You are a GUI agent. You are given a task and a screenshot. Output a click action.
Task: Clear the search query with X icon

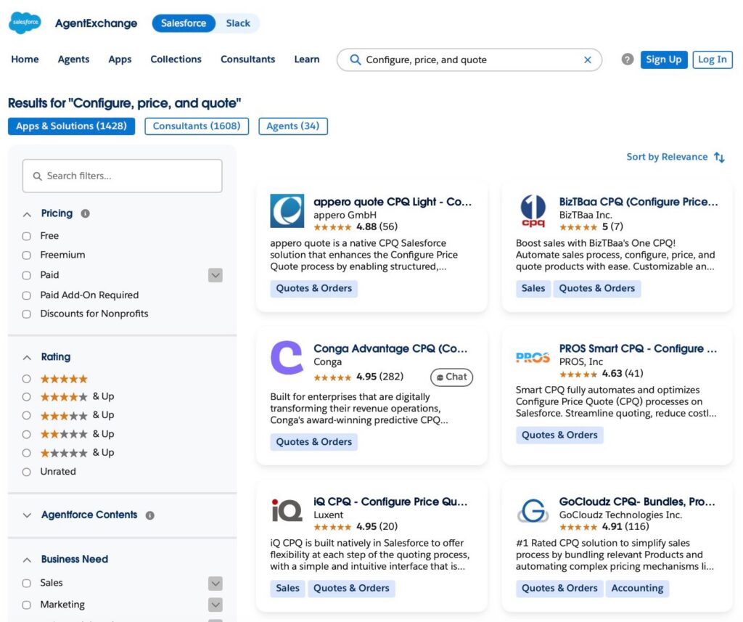[x=588, y=60]
